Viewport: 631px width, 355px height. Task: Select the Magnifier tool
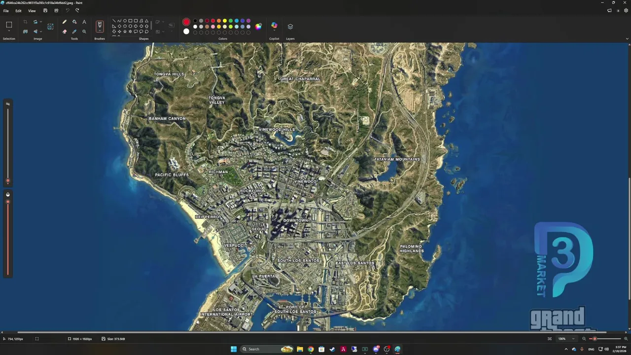(x=84, y=32)
